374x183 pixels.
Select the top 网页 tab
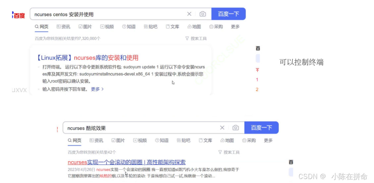pos(41,27)
